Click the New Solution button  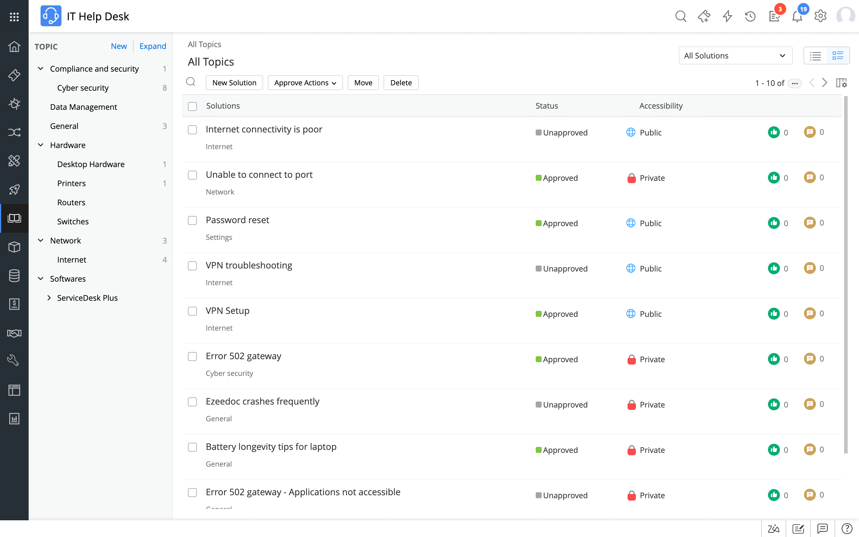click(x=234, y=82)
